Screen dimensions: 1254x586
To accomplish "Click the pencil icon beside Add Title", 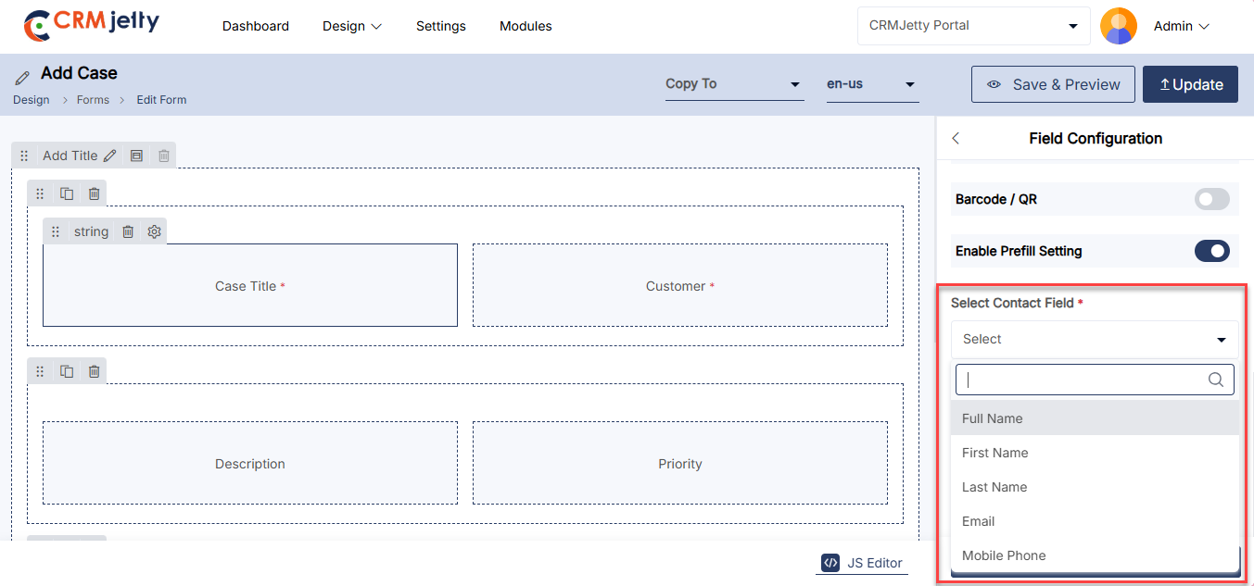I will point(109,156).
